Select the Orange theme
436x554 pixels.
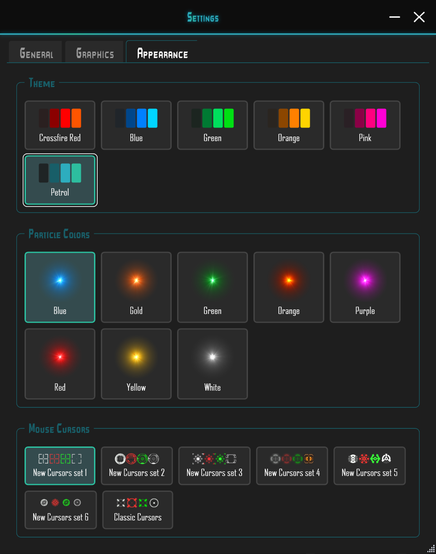(289, 125)
